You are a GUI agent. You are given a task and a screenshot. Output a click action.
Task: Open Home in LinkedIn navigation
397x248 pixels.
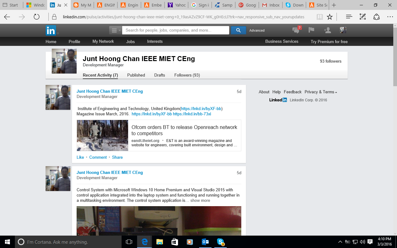(x=51, y=42)
